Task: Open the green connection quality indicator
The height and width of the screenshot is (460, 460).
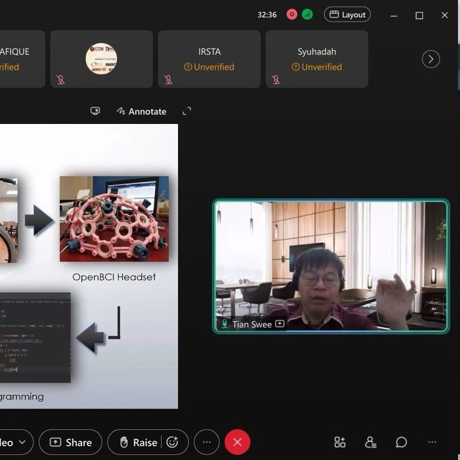Action: (x=307, y=14)
